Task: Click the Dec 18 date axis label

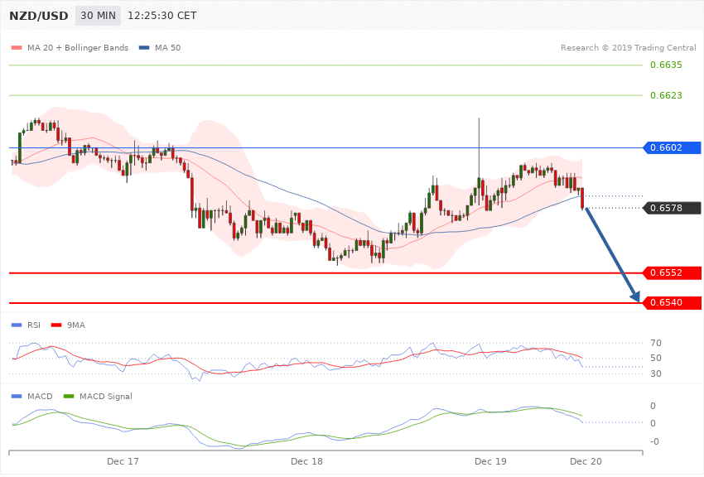Action: pos(306,461)
